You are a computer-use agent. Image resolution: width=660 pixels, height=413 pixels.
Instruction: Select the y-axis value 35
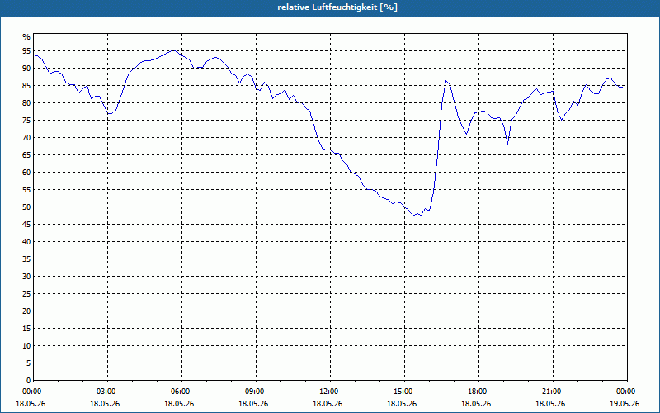coord(26,259)
